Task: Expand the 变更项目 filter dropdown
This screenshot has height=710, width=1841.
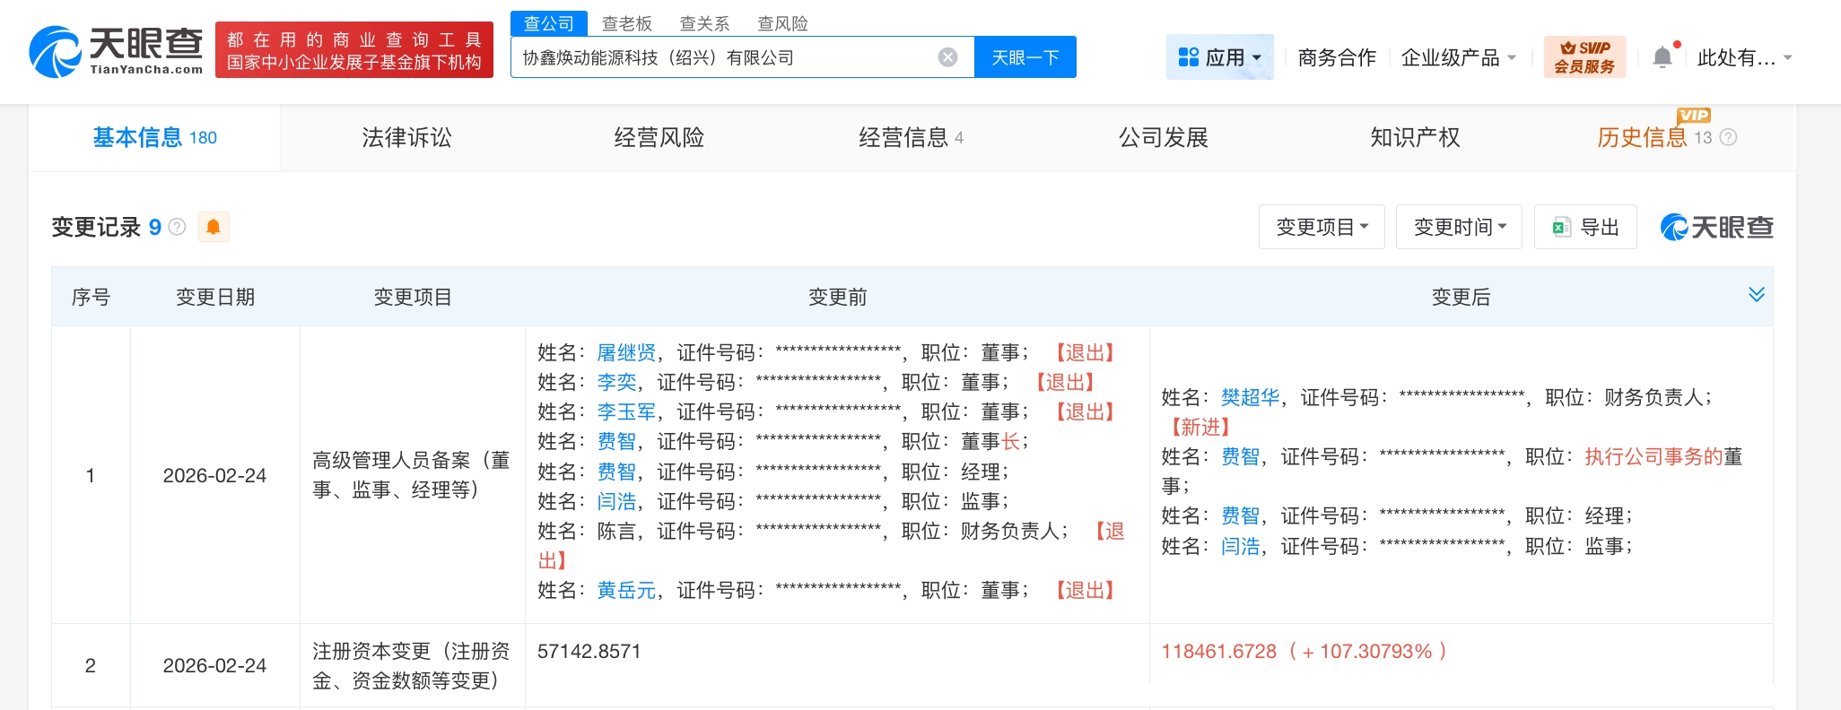Action: 1322,227
